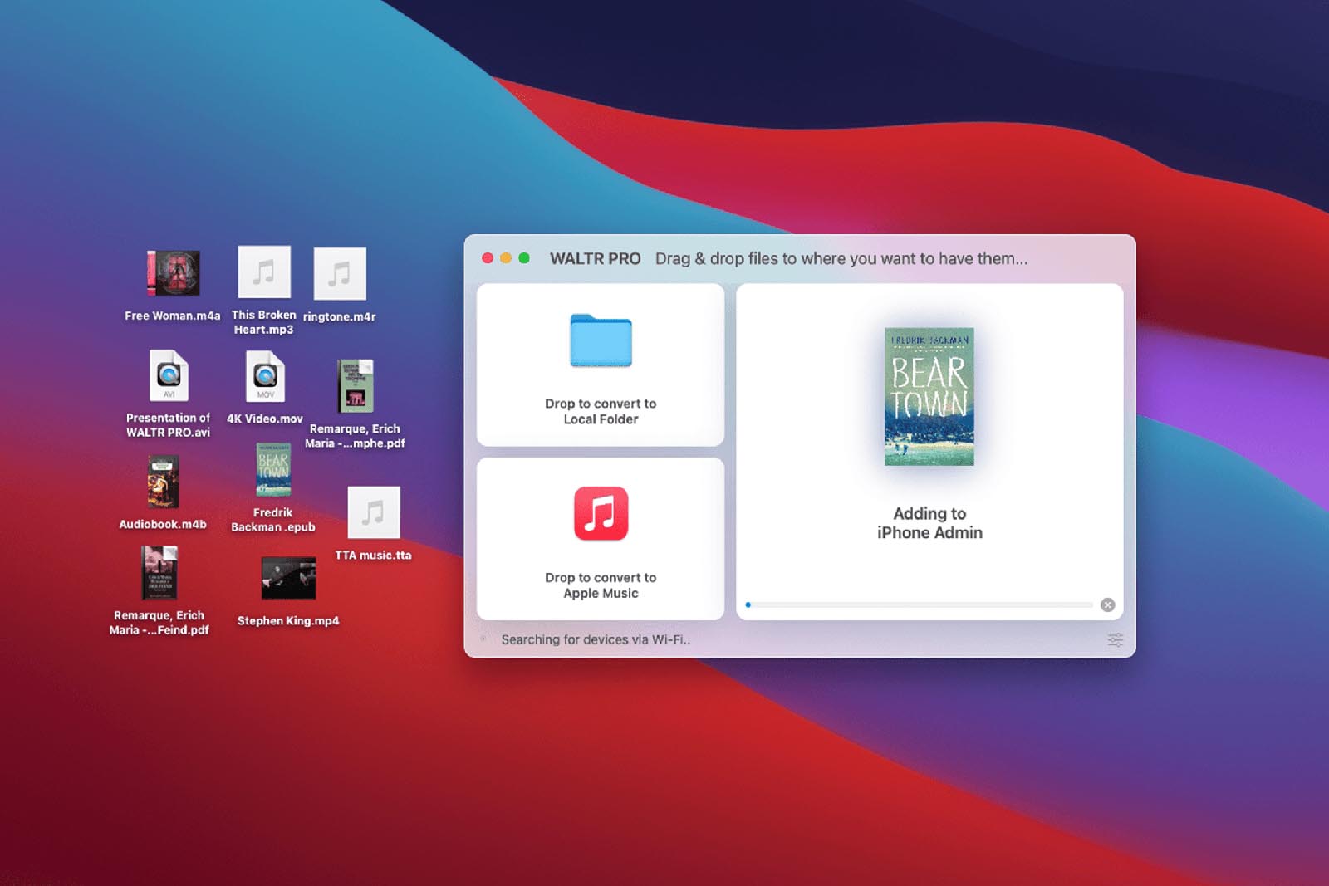Minimize the WALTR PRO window

(x=506, y=258)
